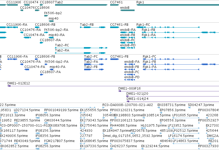Click the endoB-RD transcript label

[128, 45]
